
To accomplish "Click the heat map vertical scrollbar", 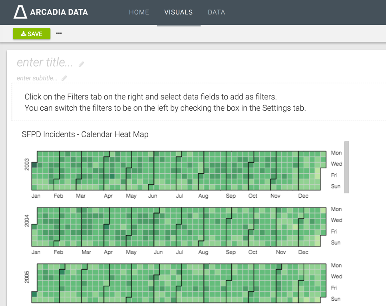I will click(x=346, y=167).
